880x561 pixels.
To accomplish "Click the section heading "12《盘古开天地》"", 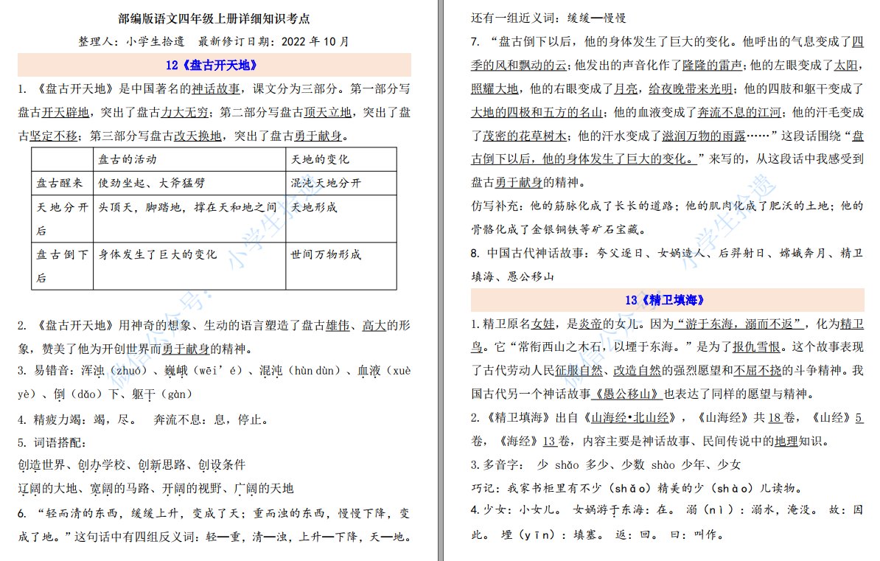I will 212,65.
